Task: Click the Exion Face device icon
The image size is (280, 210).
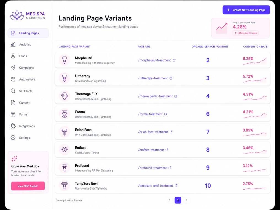Action: [x=64, y=132]
